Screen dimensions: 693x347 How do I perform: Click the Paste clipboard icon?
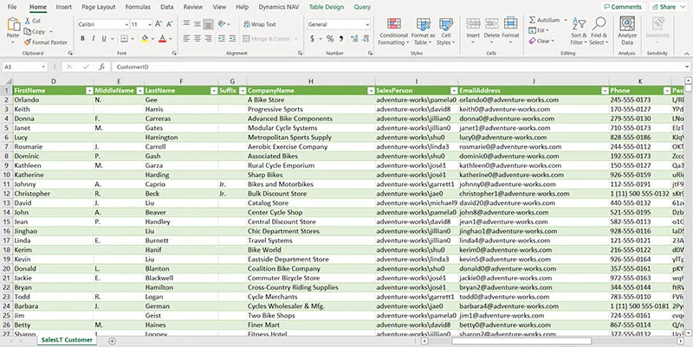click(x=13, y=25)
